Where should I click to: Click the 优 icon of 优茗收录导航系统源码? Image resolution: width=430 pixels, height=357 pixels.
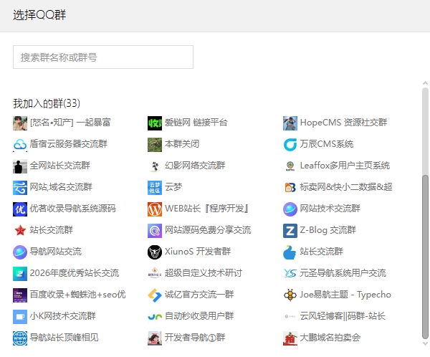point(20,209)
